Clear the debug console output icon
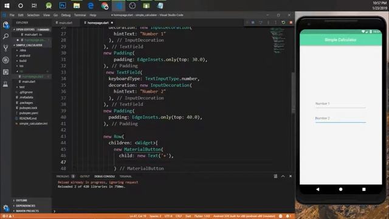 tap(275, 176)
